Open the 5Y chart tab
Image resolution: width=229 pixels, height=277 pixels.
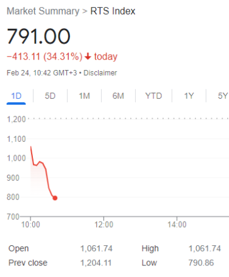click(223, 96)
